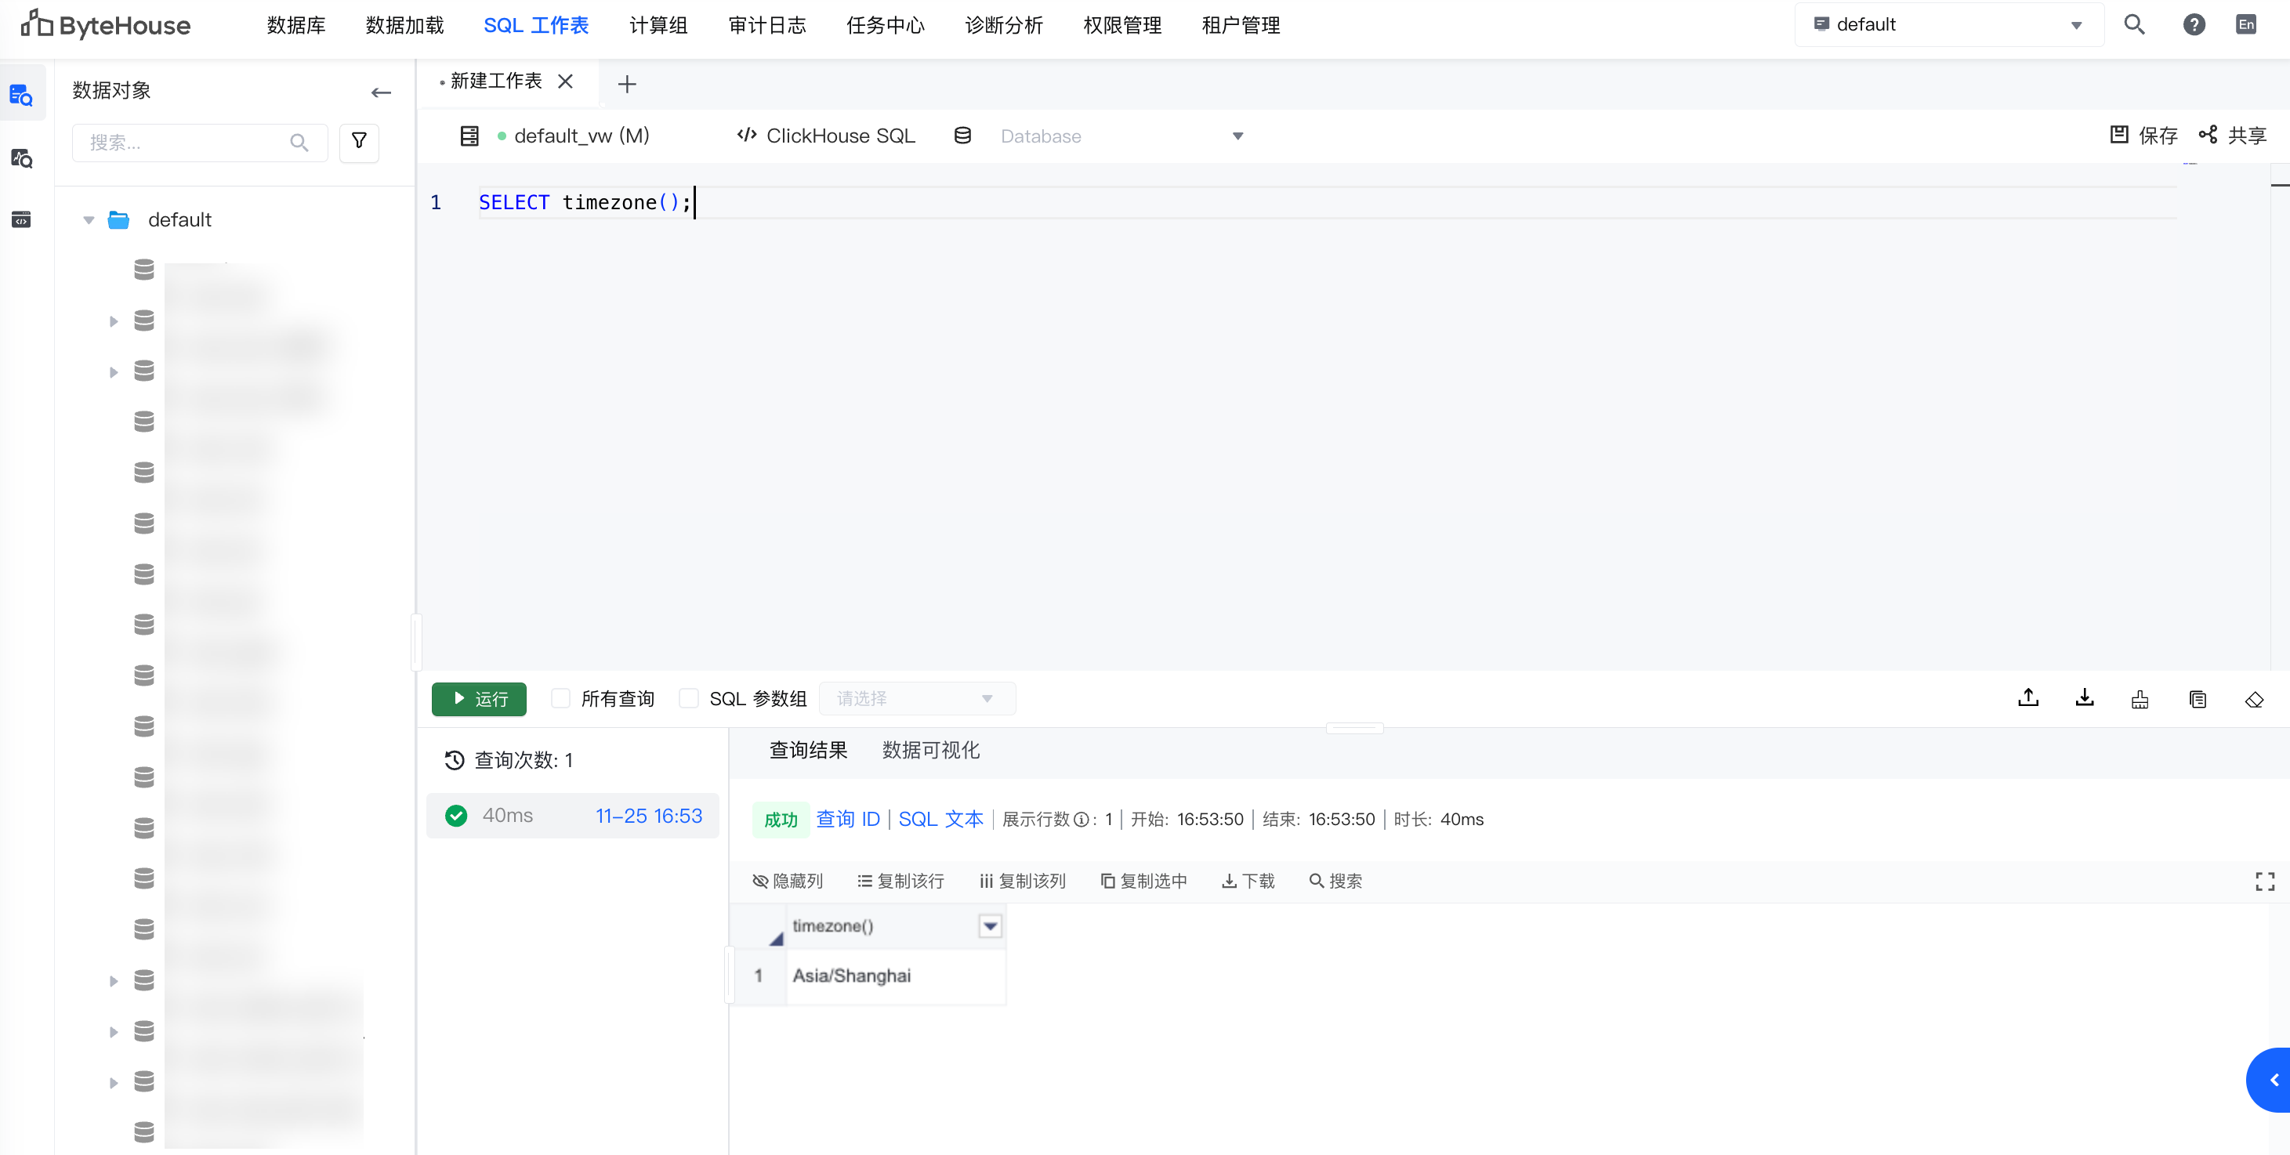The image size is (2290, 1155).
Task: Click the download icon in the run toolbar
Action: click(x=2084, y=698)
